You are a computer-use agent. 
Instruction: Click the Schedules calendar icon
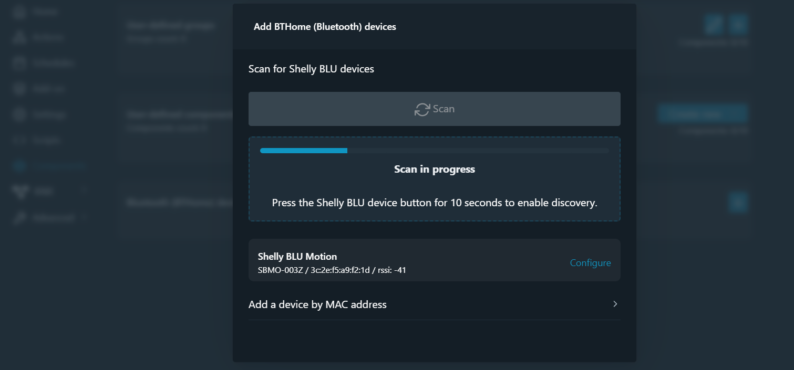[19, 64]
